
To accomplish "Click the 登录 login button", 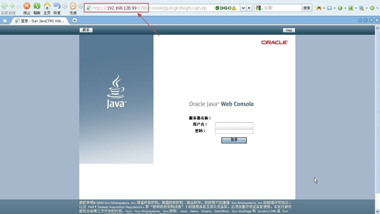I will click(x=234, y=140).
